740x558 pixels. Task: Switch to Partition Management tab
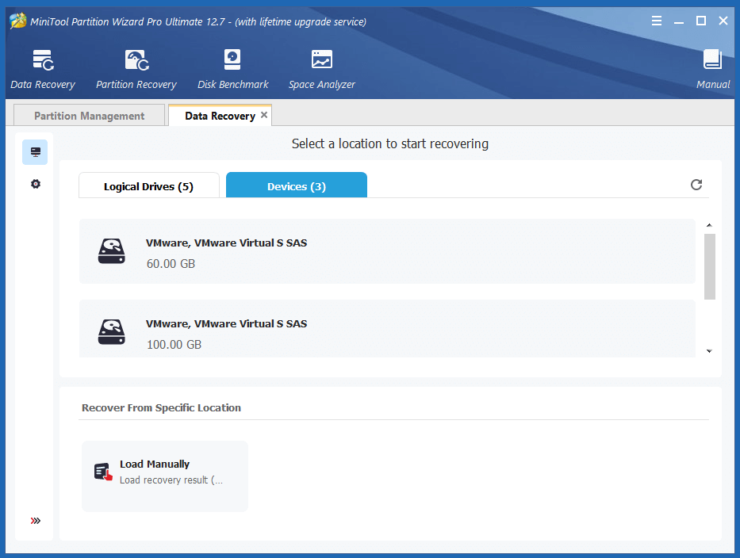[89, 116]
